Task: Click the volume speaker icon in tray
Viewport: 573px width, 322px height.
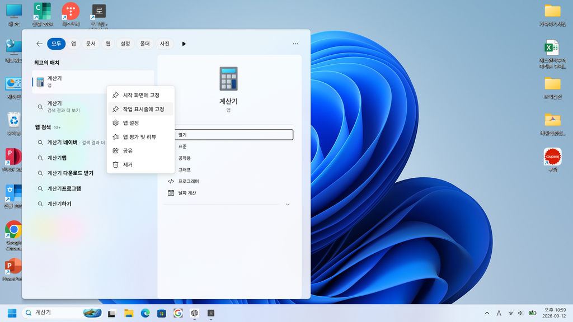Action: 521,313
